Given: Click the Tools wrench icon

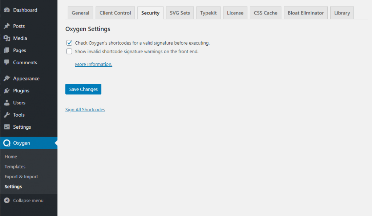Looking at the screenshot, I should pos(7,115).
